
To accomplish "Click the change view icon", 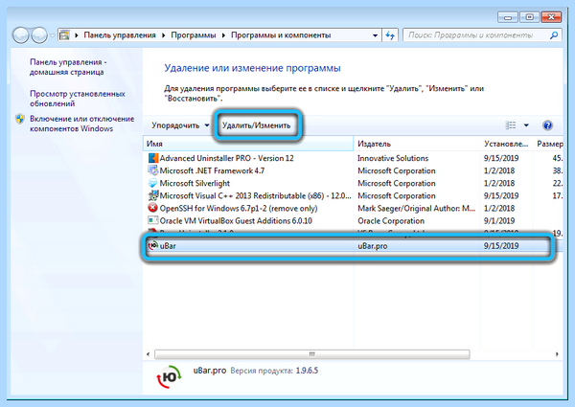I will click(x=511, y=125).
